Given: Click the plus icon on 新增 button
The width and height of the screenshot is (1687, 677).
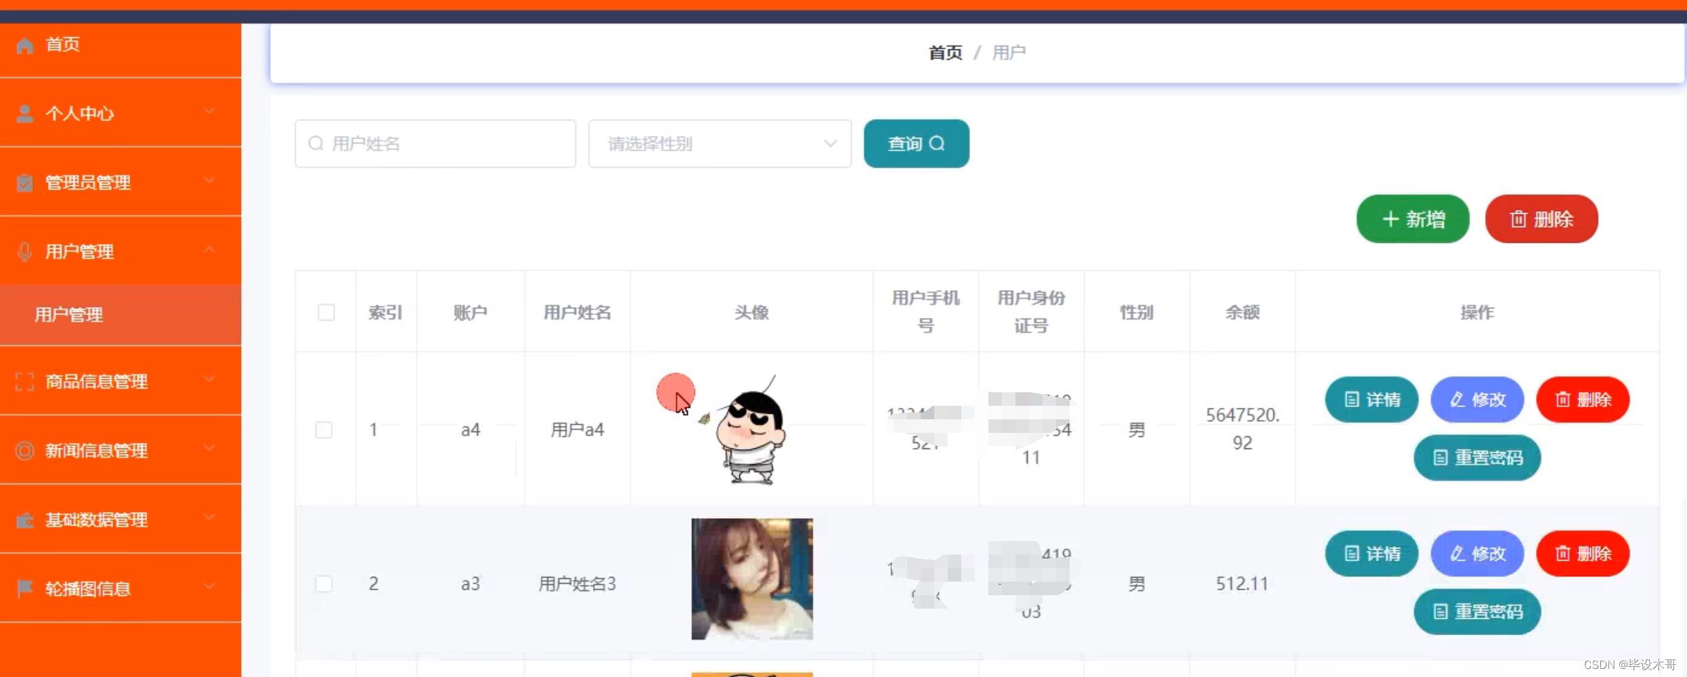Looking at the screenshot, I should pos(1390,219).
